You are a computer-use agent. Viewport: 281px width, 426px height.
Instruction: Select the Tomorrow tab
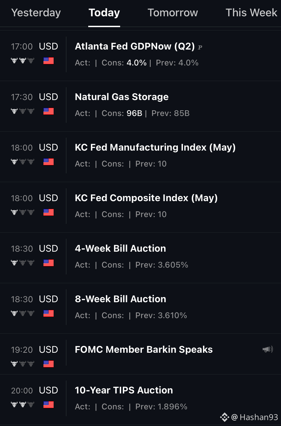click(173, 13)
